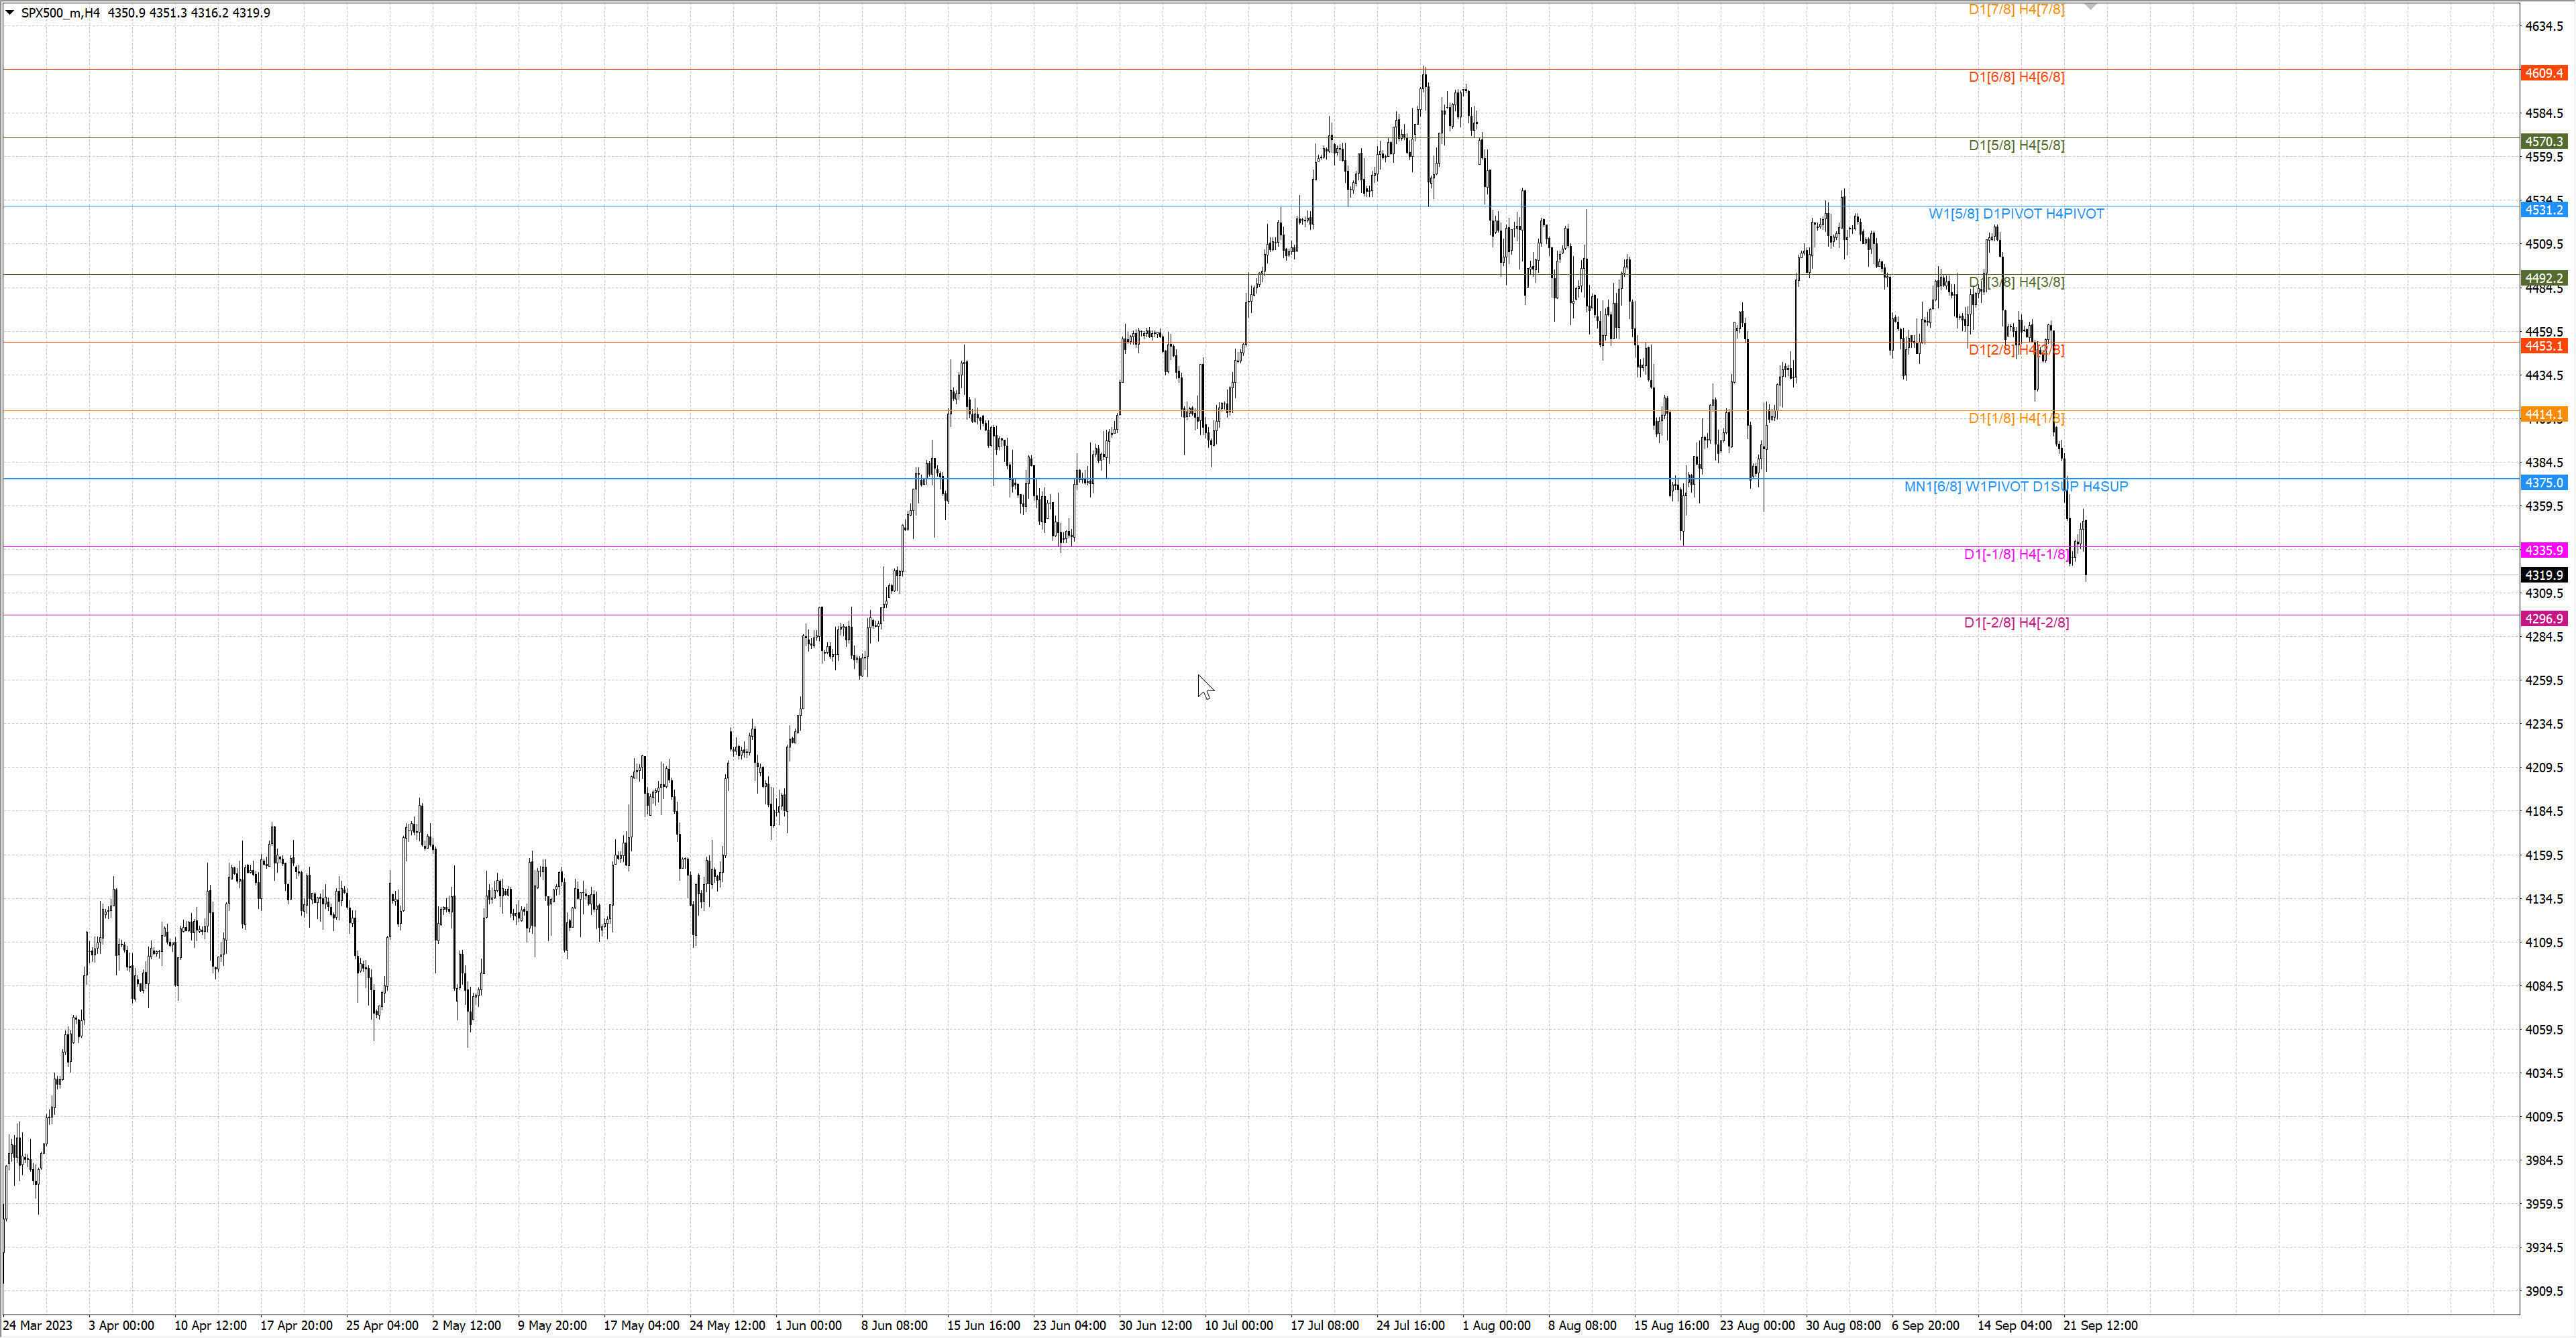Click the gray chart shift marker triangle
The image size is (2576, 1338).
(x=2090, y=7)
